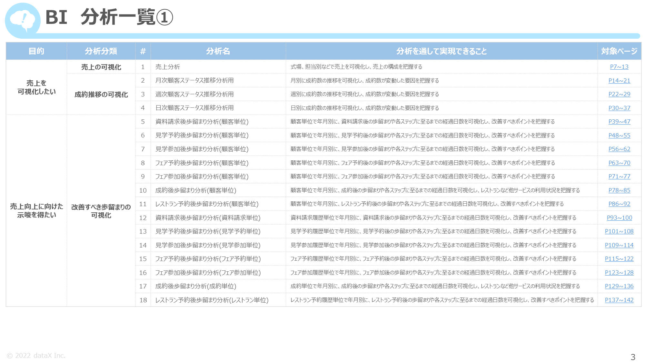Click the 分析を通して実現できること header
This screenshot has width=645, height=363.
pos(442,51)
